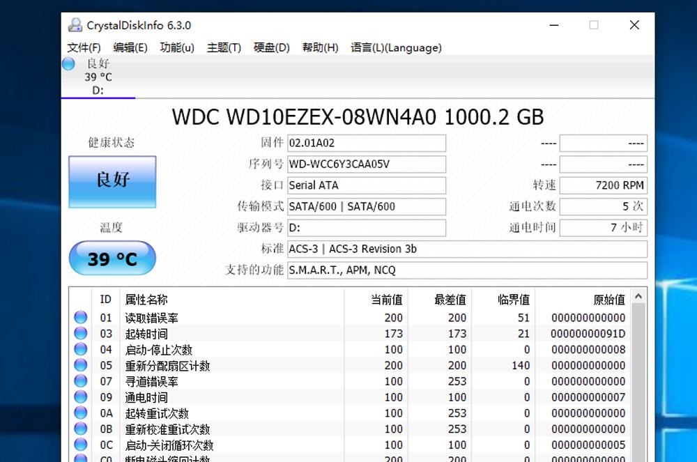Screen dimensions: 697x462
Task: Click the 良好 health status button
Action: click(x=112, y=183)
